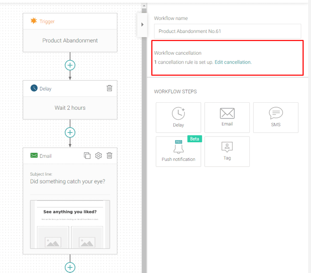Click plus button below Product Abandonment trigger
The image size is (311, 273).
pos(70,65)
